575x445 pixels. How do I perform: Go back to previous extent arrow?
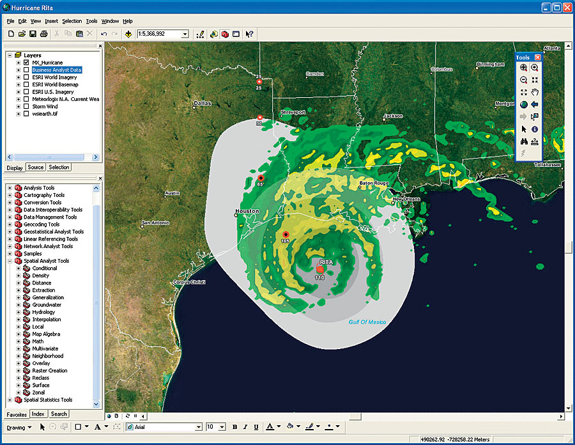tap(535, 105)
